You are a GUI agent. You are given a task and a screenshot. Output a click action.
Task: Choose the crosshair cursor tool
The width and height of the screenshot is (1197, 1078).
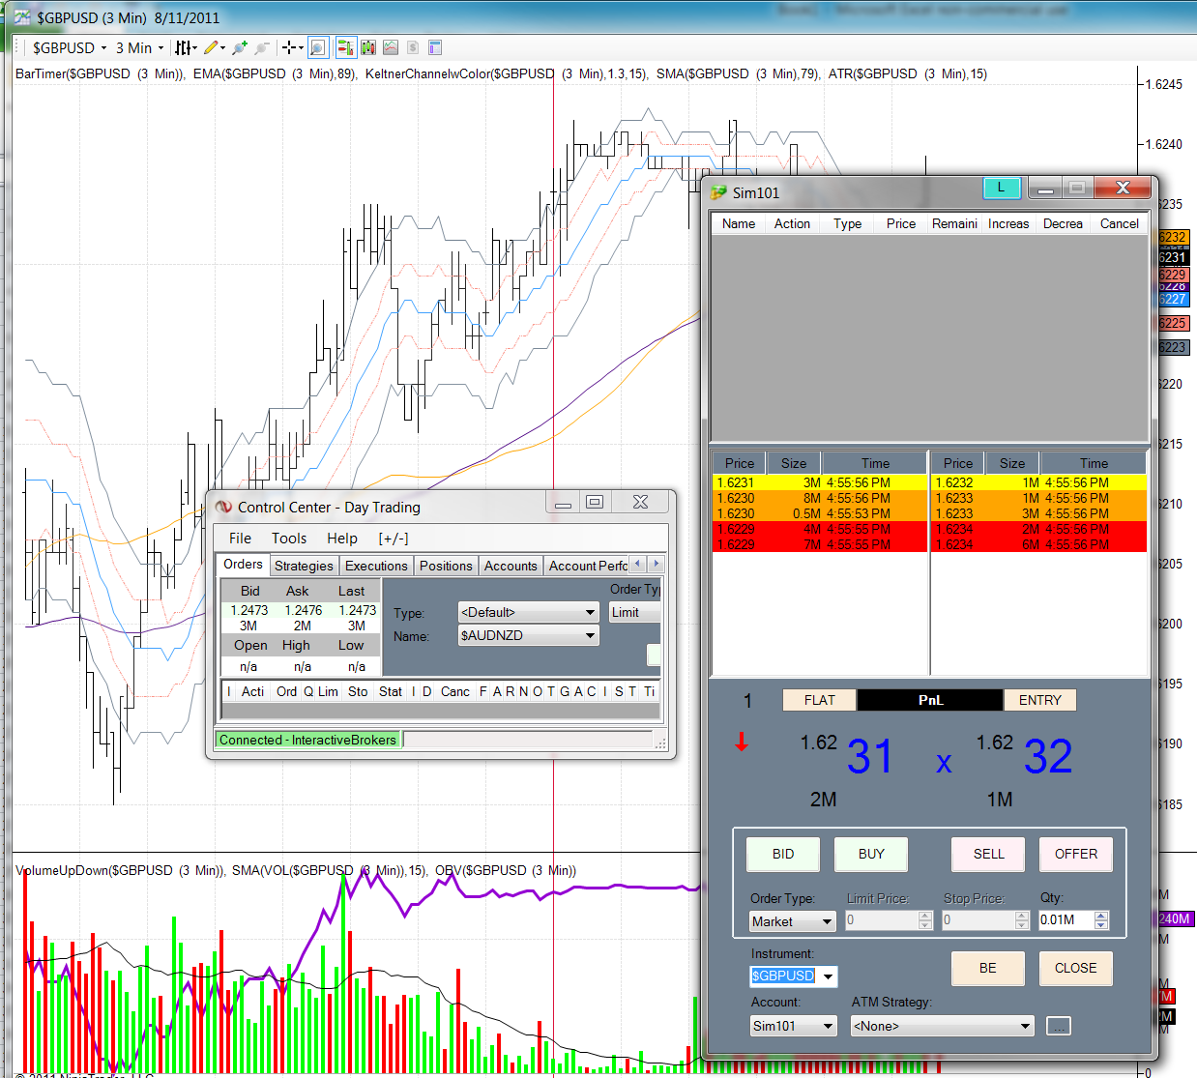[x=288, y=47]
